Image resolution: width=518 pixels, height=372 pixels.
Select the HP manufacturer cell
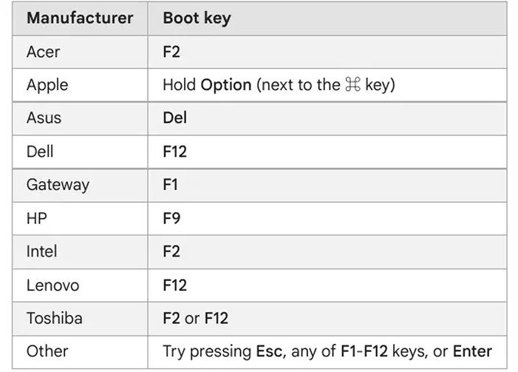click(x=80, y=219)
